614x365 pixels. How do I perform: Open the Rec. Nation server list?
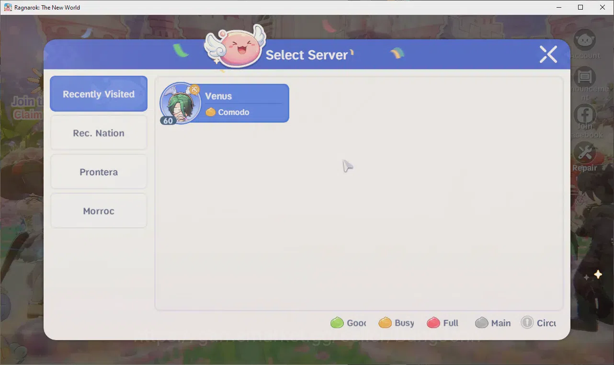(99, 133)
